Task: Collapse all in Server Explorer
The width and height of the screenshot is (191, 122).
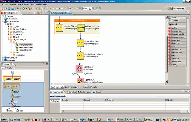Action: pyautogui.click(x=35, y=13)
